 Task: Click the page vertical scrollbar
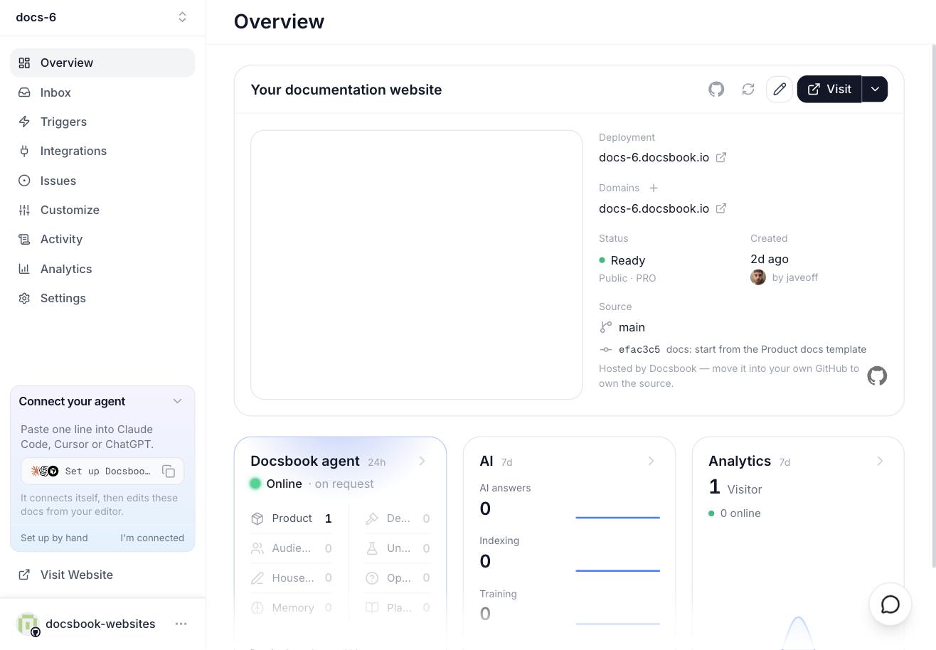coord(934,306)
